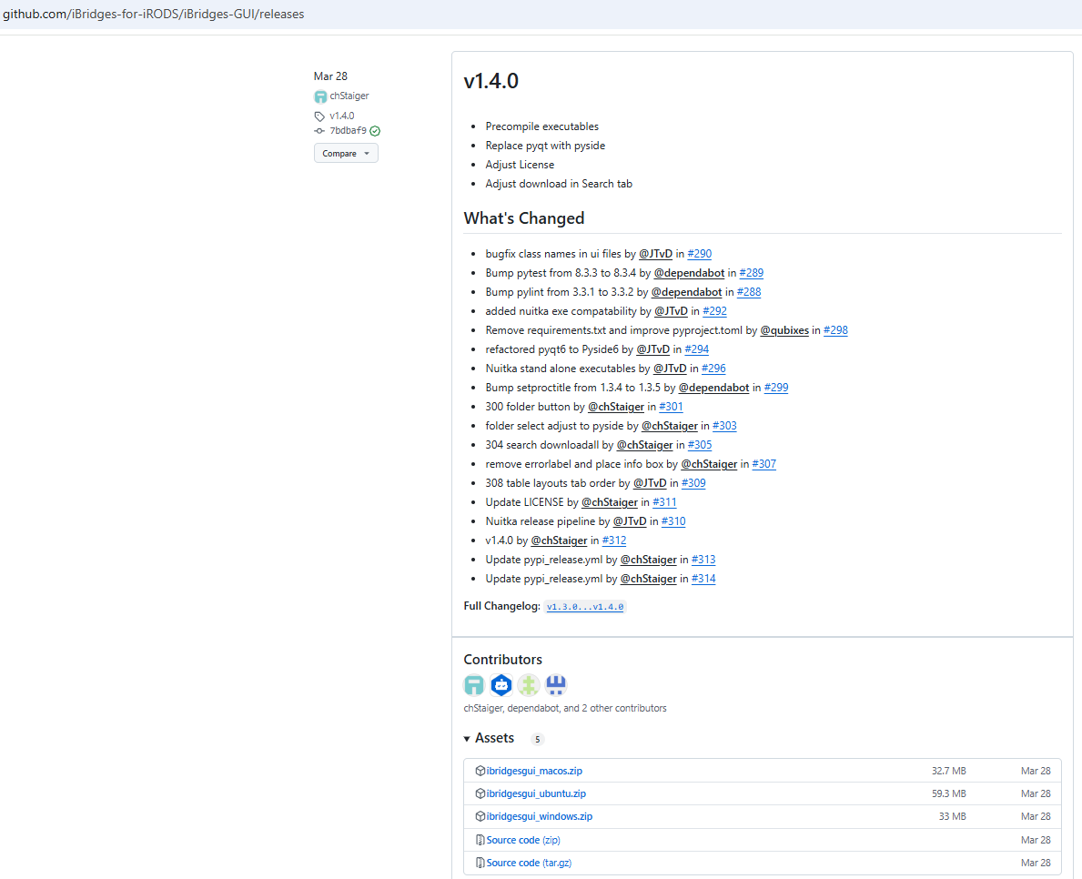Download ibridgesgui_windows.zip
The width and height of the screenshot is (1082, 879).
click(539, 816)
